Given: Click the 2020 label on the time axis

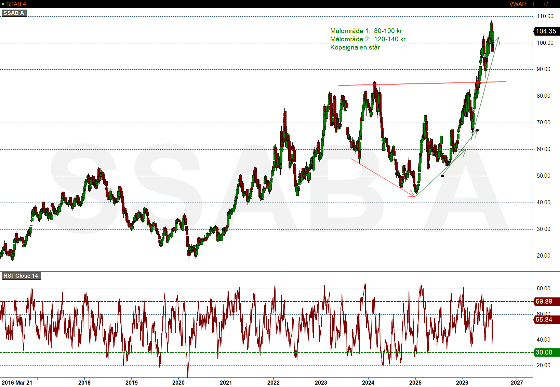Looking at the screenshot, I should pyautogui.click(x=178, y=383).
